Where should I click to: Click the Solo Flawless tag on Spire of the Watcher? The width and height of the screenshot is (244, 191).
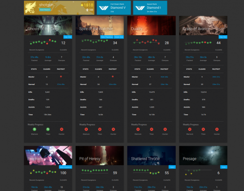[107, 37]
